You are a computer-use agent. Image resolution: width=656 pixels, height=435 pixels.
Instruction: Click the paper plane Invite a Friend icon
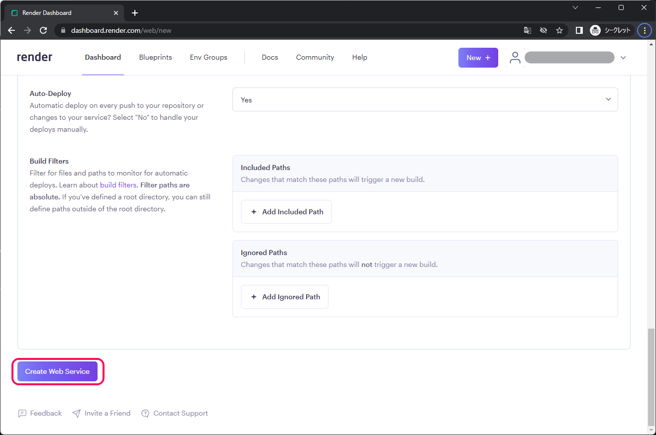(x=77, y=413)
